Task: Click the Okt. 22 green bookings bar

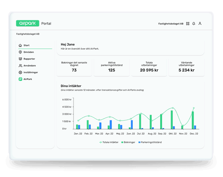Action: point(172,120)
